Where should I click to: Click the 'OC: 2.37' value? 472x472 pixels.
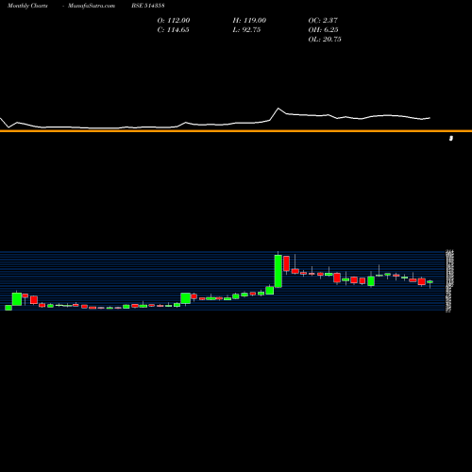tap(323, 20)
